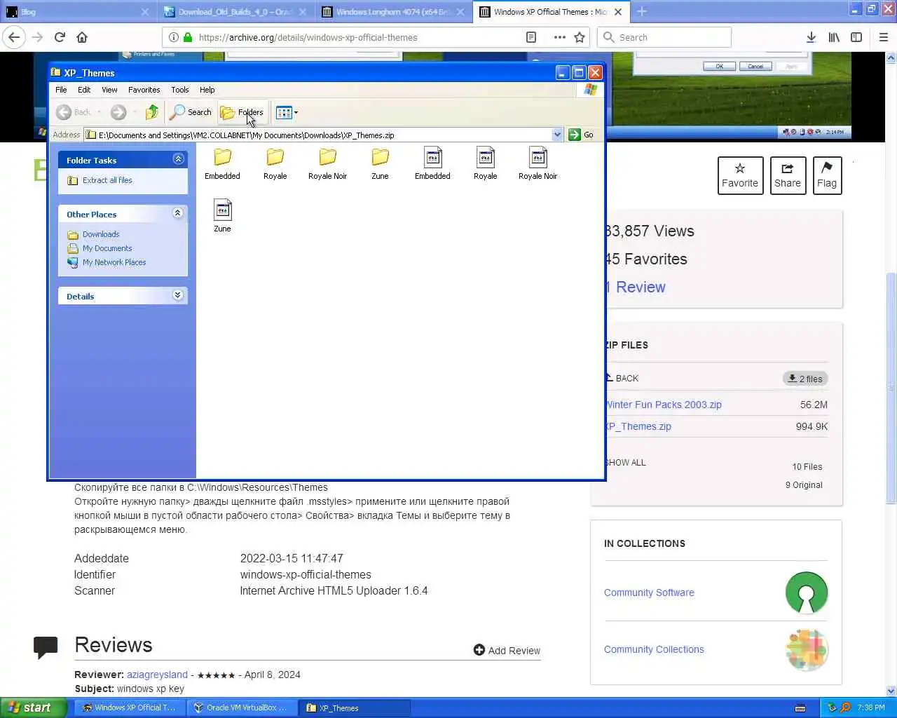Switch to Windows Longhorn 4074 tab
The image size is (897, 718).
tap(394, 11)
